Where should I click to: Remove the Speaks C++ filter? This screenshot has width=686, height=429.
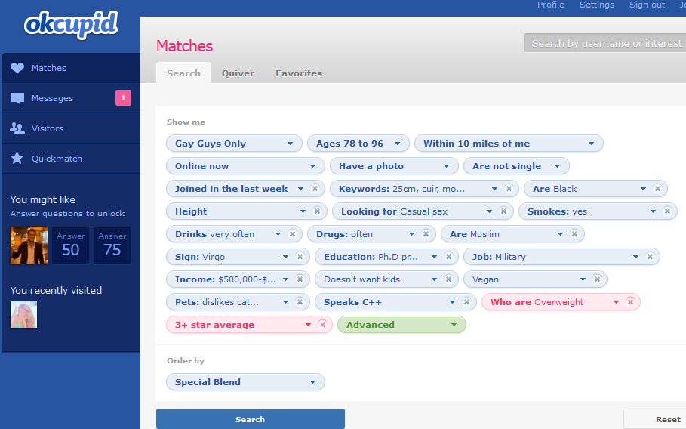[x=466, y=302]
